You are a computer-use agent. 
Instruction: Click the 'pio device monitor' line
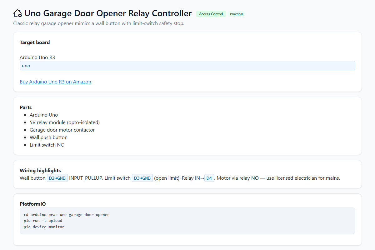tap(44, 227)
